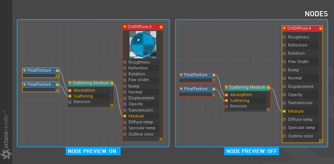Click OctDiffuse.4 output port in preview-off graph
This screenshot has width=334, height=164.
click(x=321, y=28)
